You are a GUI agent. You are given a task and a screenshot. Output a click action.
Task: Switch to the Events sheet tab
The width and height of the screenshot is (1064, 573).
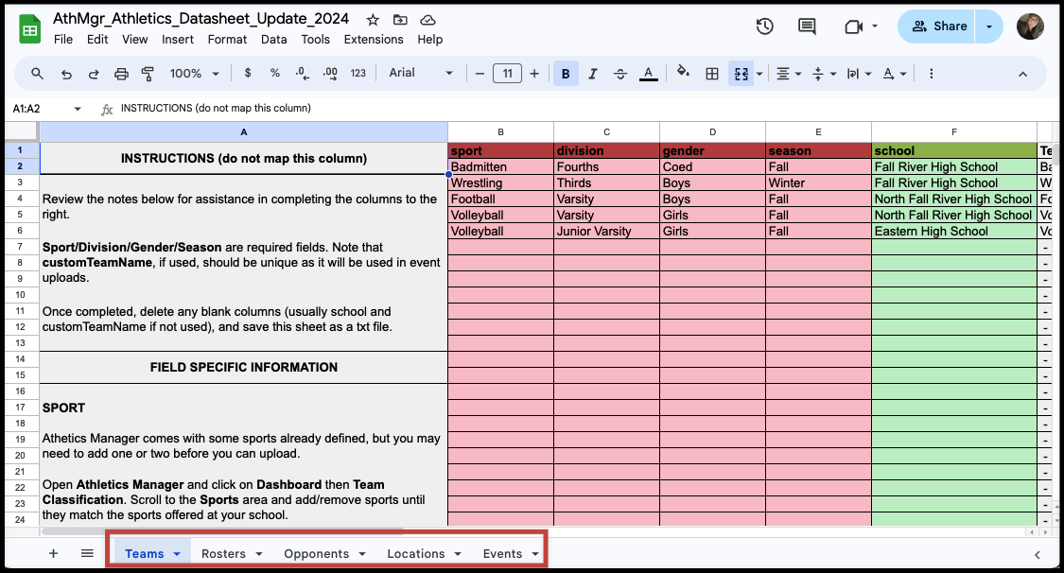click(502, 554)
